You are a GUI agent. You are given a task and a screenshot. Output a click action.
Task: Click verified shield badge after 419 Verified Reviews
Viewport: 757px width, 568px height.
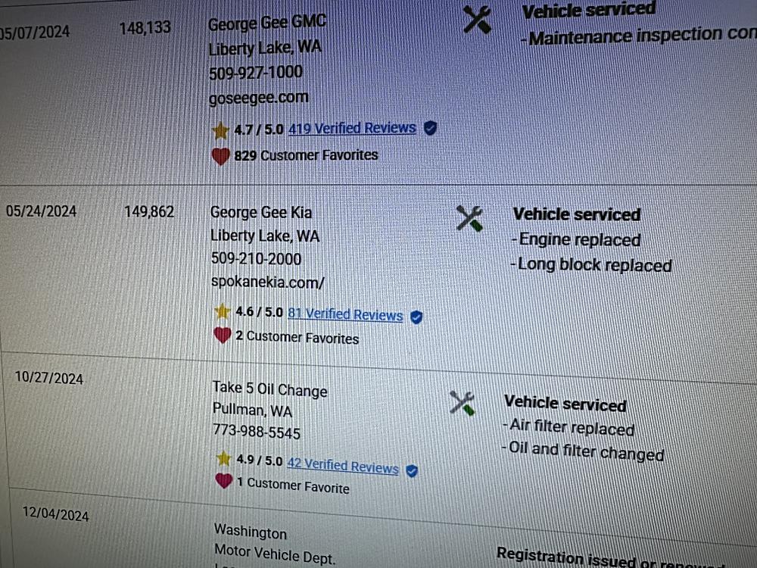click(430, 128)
